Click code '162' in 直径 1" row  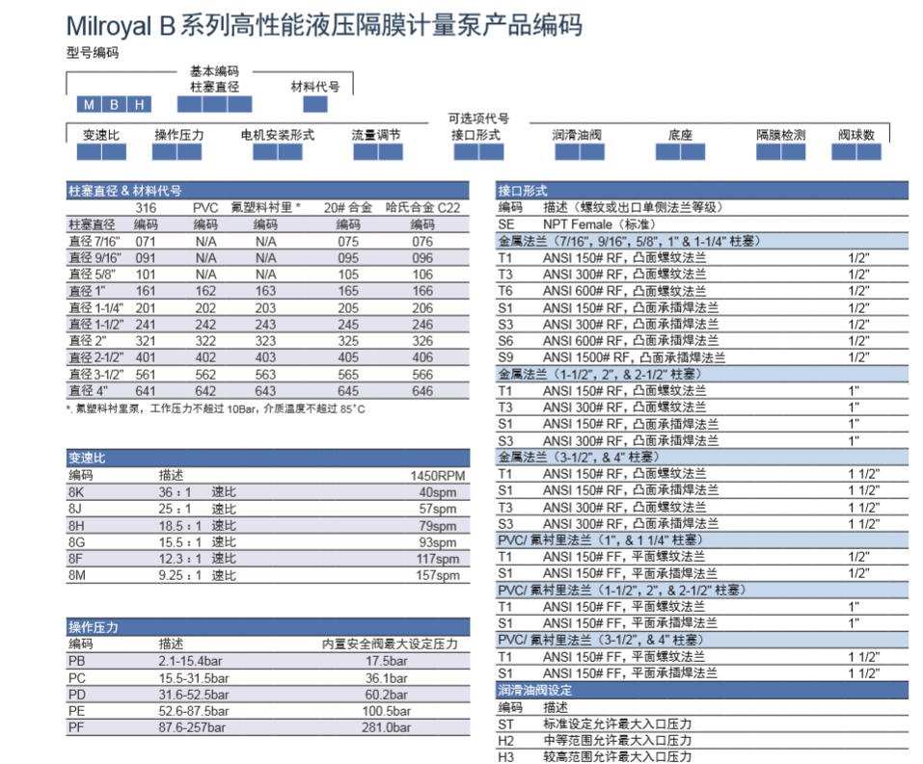click(205, 291)
